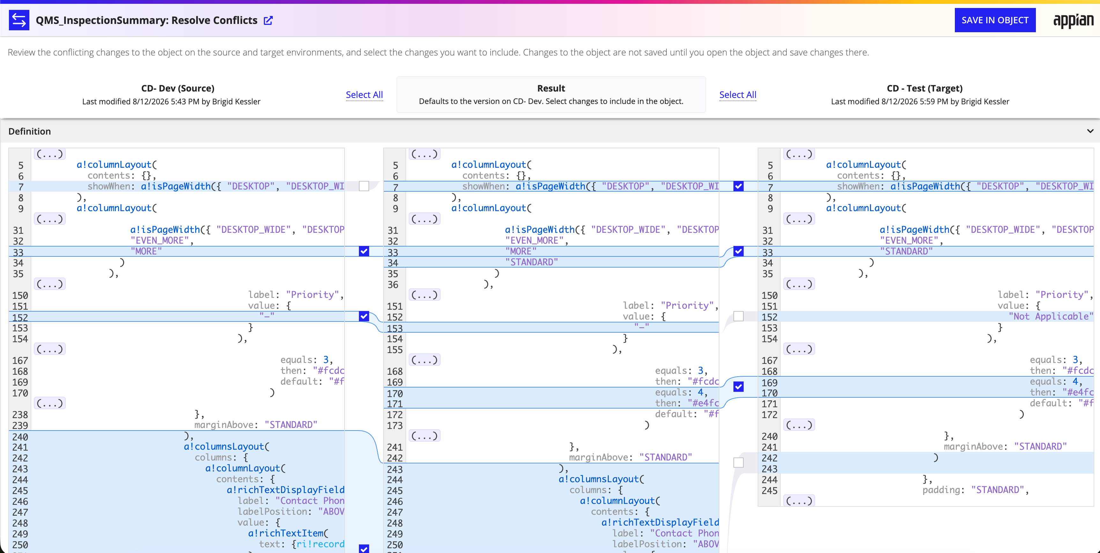Expand the Result pane fold between lines 173 and 241
This screenshot has height=553, width=1100.
point(424,436)
